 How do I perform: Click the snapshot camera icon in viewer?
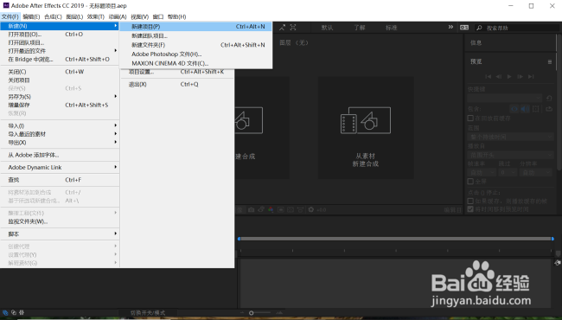point(252,209)
